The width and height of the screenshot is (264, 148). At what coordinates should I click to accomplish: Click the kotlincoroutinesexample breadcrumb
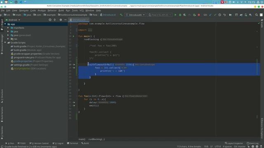pos(73,15)
